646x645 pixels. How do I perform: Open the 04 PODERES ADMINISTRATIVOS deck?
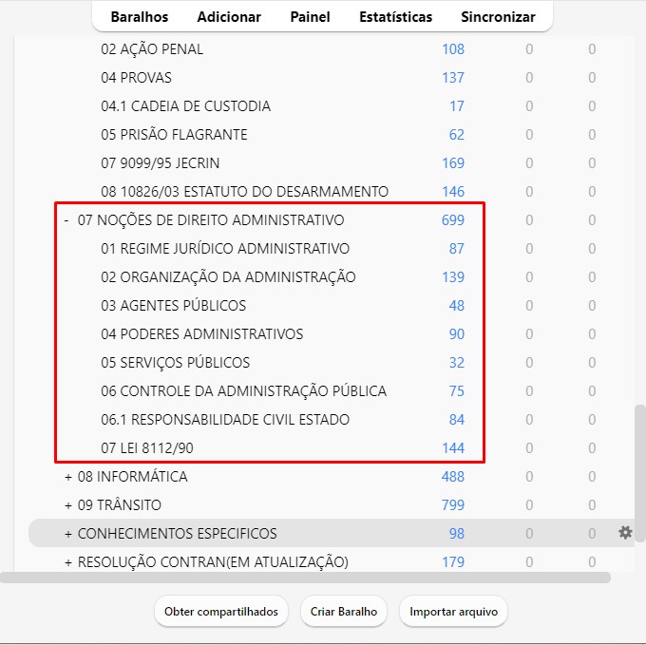201,333
